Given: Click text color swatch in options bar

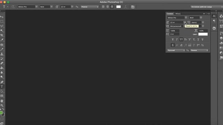Looking at the screenshot, I should tap(118, 7).
